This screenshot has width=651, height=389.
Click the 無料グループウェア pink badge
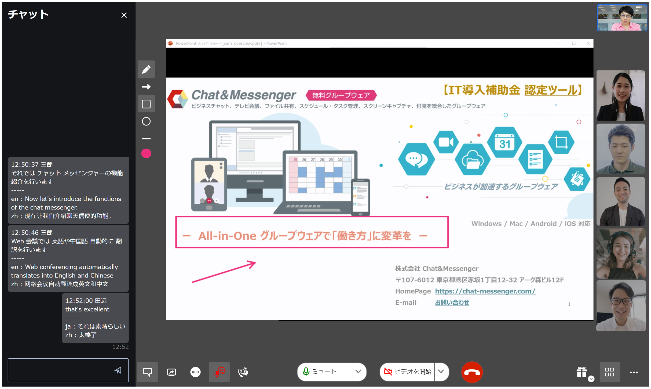(x=341, y=95)
